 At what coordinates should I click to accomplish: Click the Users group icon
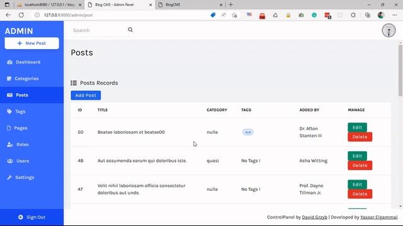point(10,161)
